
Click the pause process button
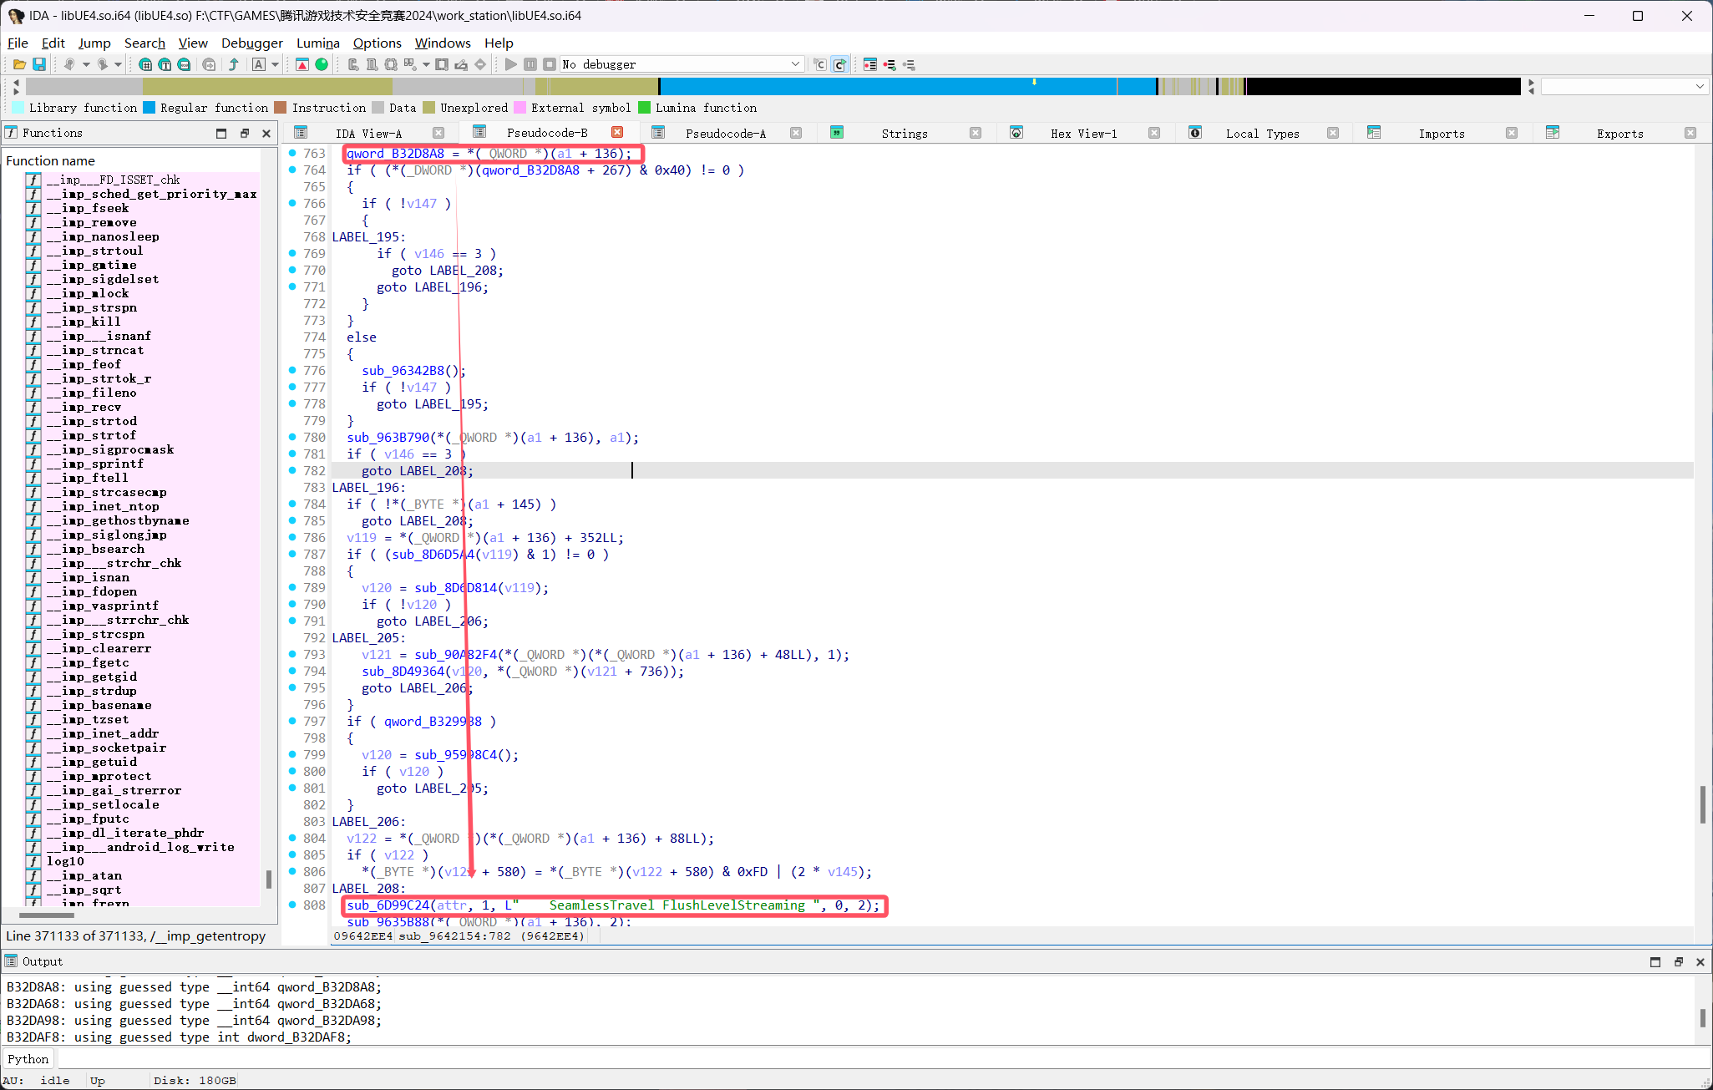[x=530, y=64]
